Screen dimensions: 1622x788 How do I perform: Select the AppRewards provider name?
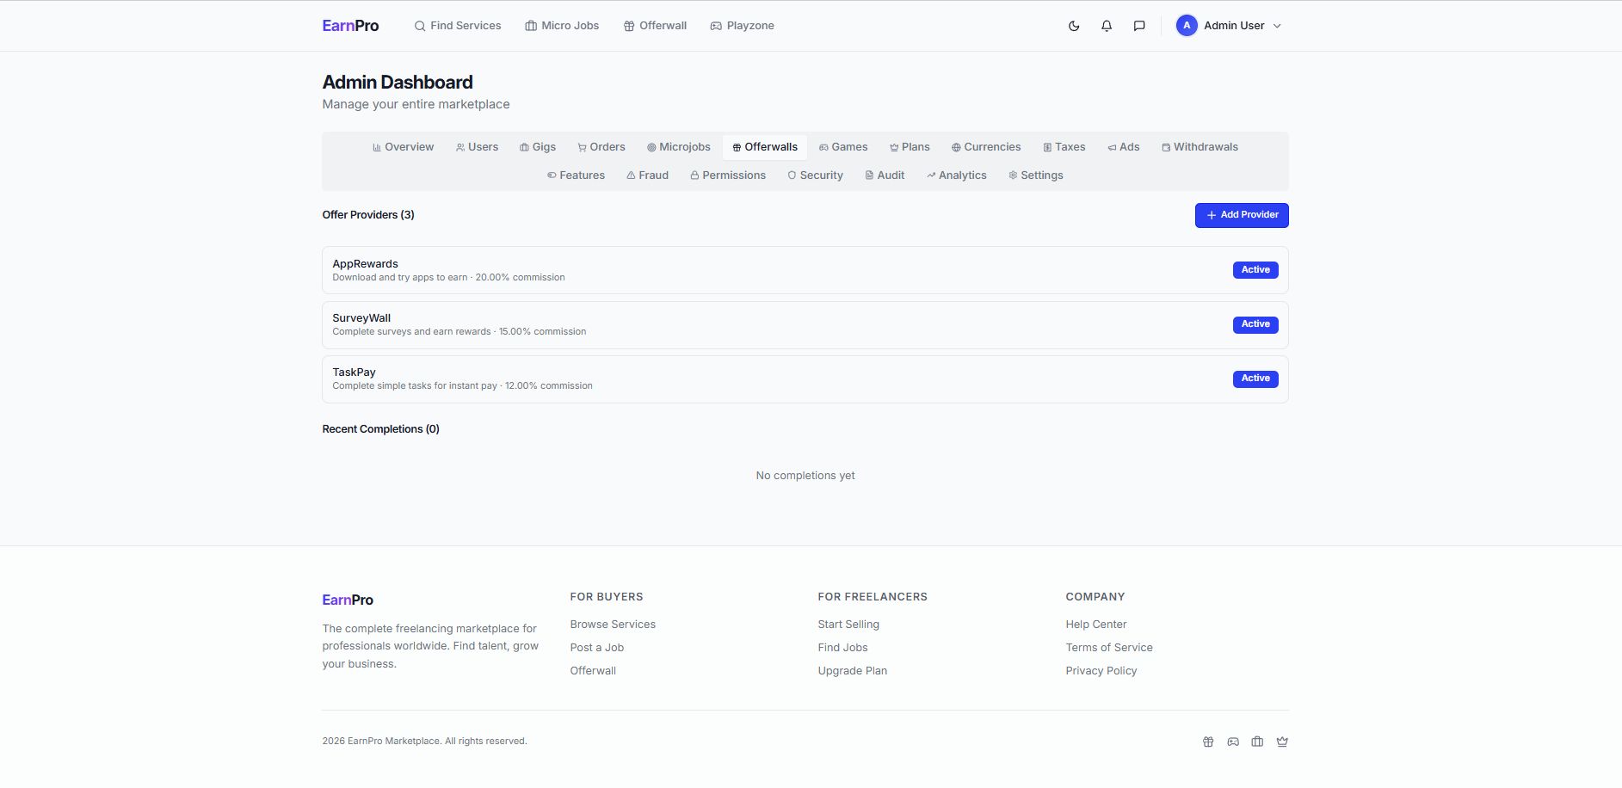pos(365,264)
